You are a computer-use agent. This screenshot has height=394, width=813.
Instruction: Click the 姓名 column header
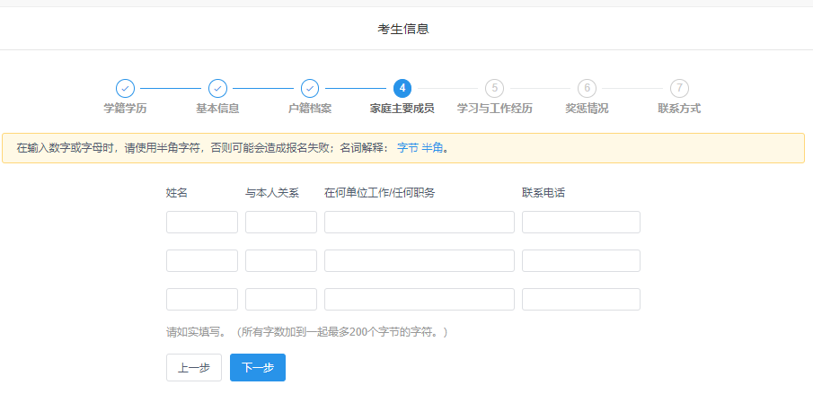(176, 193)
